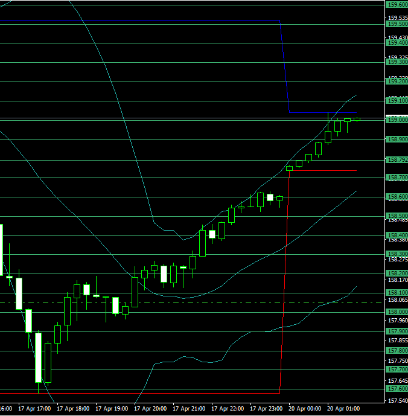408x416 pixels.
Task: Click the blue diagonal line segment
Action: 285,66
